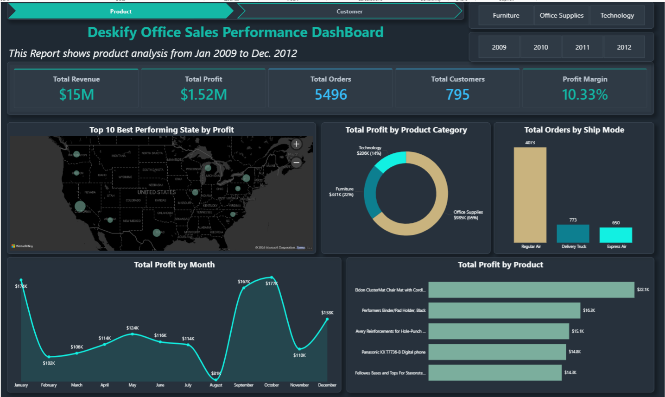Select year 2010 slicer
This screenshot has height=397, width=665.
point(541,47)
